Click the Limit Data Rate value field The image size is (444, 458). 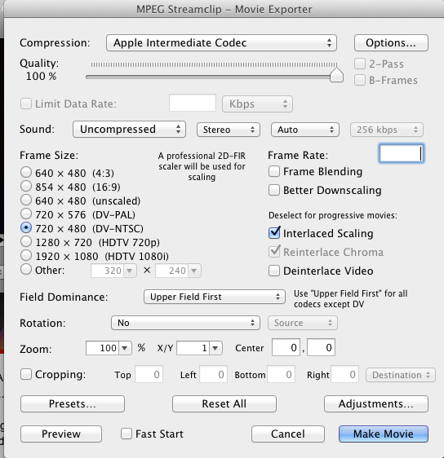coord(193,103)
